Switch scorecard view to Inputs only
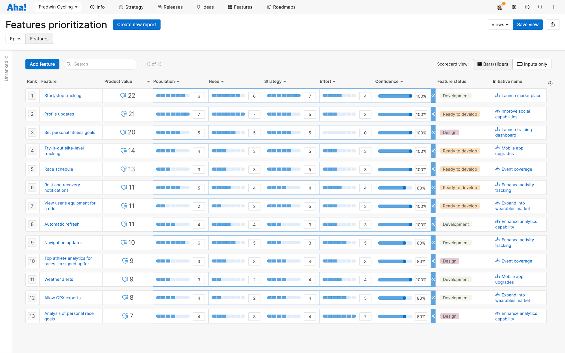565x353 pixels. pyautogui.click(x=532, y=64)
